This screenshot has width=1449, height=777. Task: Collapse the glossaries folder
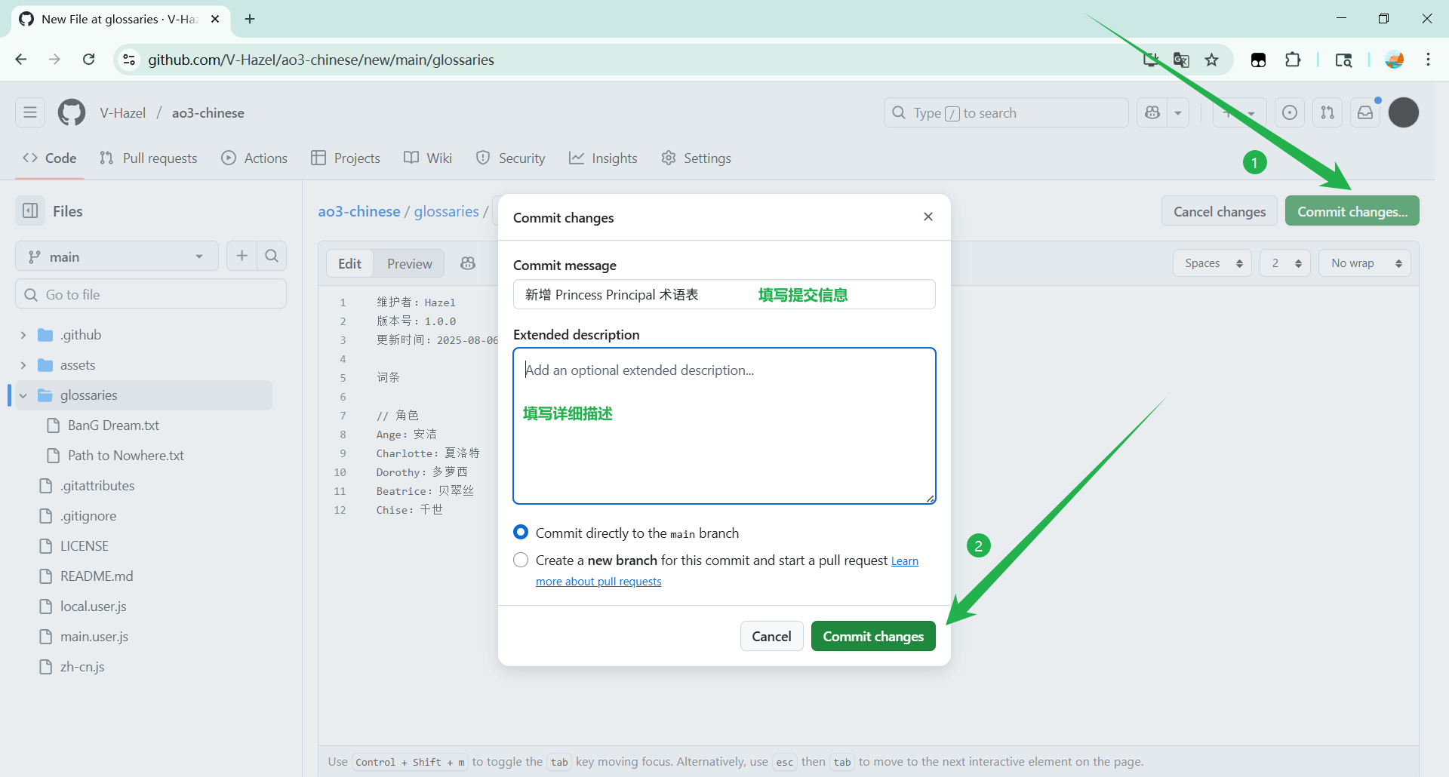pyautogui.click(x=23, y=395)
